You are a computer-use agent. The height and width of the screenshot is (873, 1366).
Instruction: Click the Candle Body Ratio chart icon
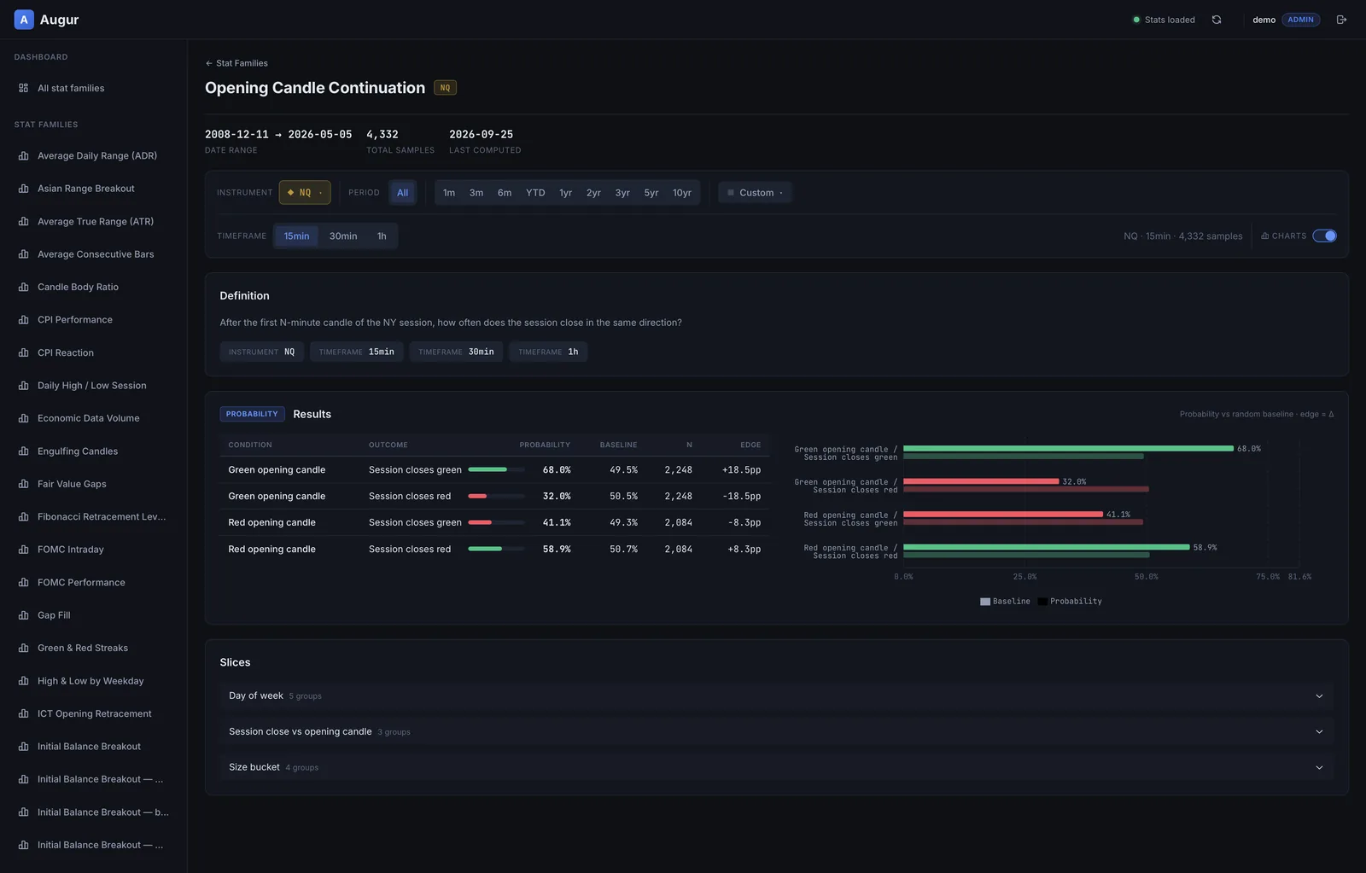24,287
